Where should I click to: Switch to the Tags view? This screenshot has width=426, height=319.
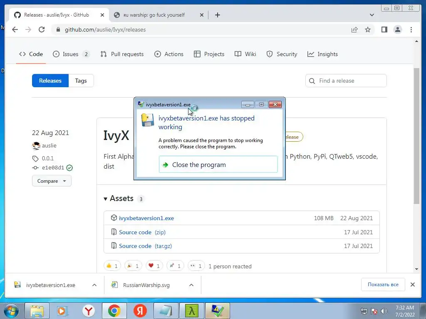coord(81,81)
